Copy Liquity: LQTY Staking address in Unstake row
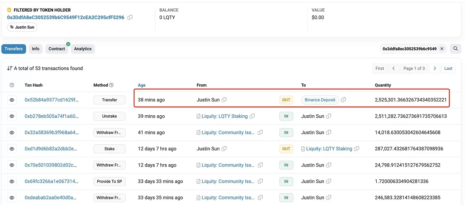 tap(252, 116)
